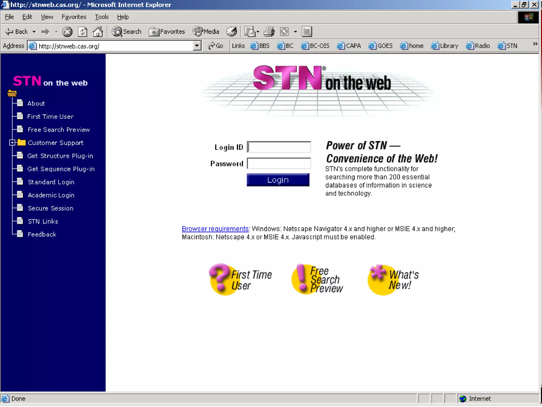This screenshot has height=407, width=542.
Task: Click the Refresh page icon
Action: pyautogui.click(x=83, y=32)
